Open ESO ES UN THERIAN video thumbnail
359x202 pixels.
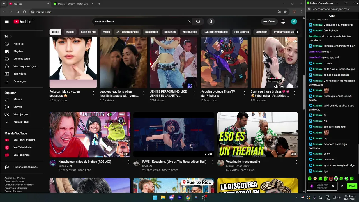pos(257,135)
